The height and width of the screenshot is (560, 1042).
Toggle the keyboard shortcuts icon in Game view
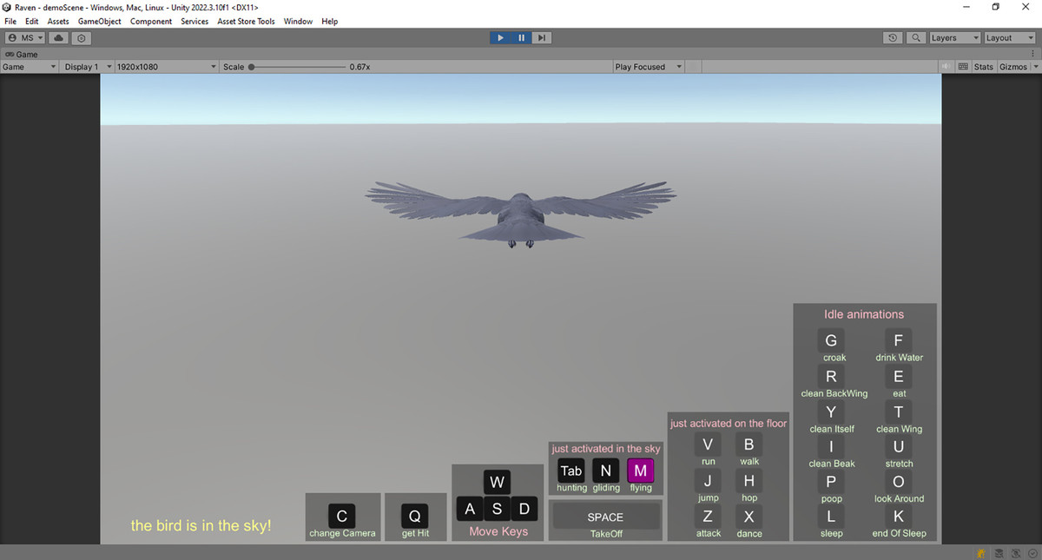963,67
